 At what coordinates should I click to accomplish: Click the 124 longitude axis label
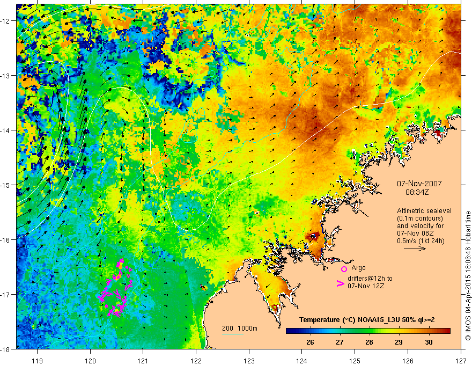click(302, 361)
